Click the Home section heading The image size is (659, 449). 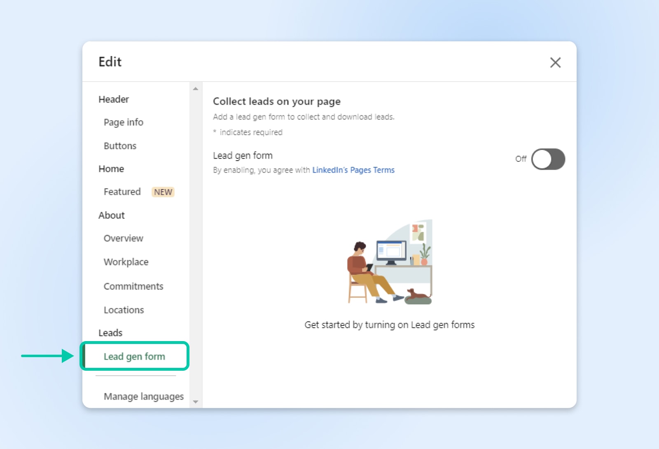111,169
